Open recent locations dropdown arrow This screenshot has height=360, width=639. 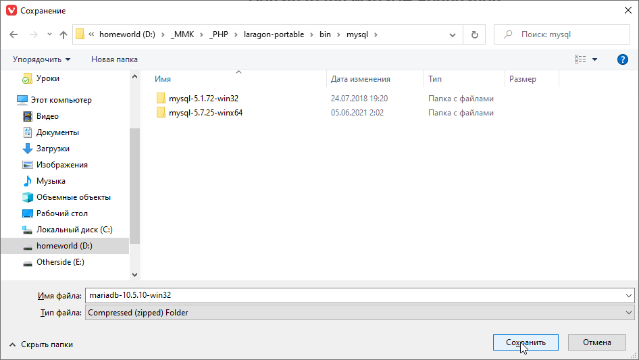click(49, 34)
